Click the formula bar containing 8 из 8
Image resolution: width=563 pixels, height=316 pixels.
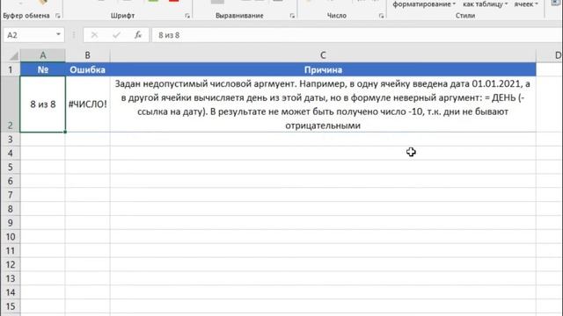coord(356,35)
